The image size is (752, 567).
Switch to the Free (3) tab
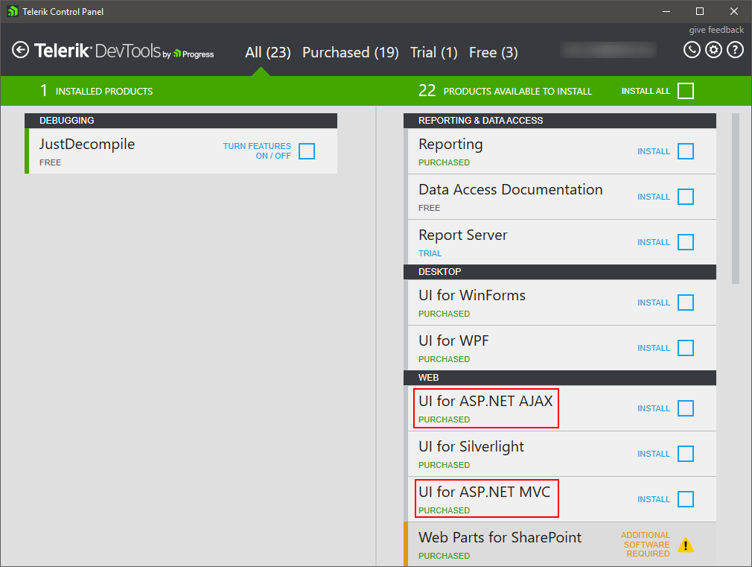pos(494,52)
